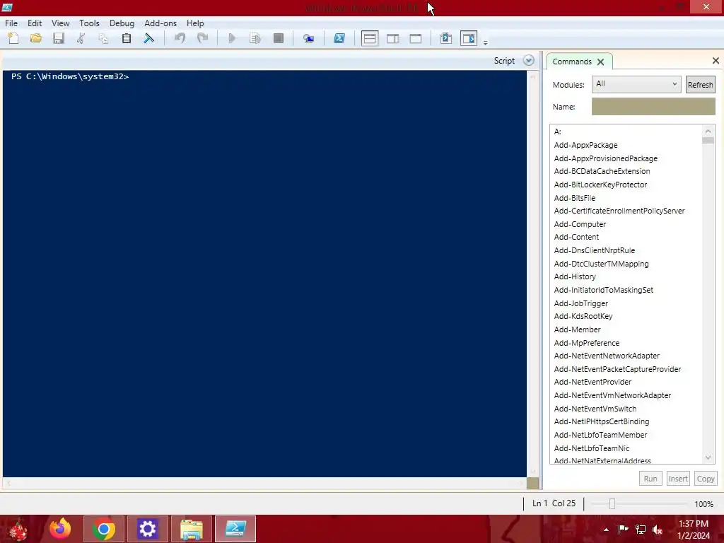The height and width of the screenshot is (543, 724).
Task: Open Firefox from the taskbar
Action: [60, 529]
